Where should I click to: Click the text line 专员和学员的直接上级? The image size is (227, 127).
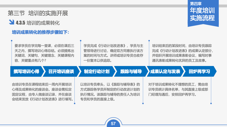(x=98, y=99)
